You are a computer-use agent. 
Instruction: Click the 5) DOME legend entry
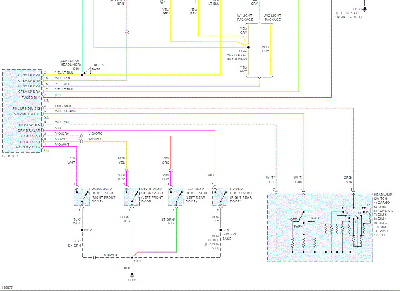(x=381, y=207)
